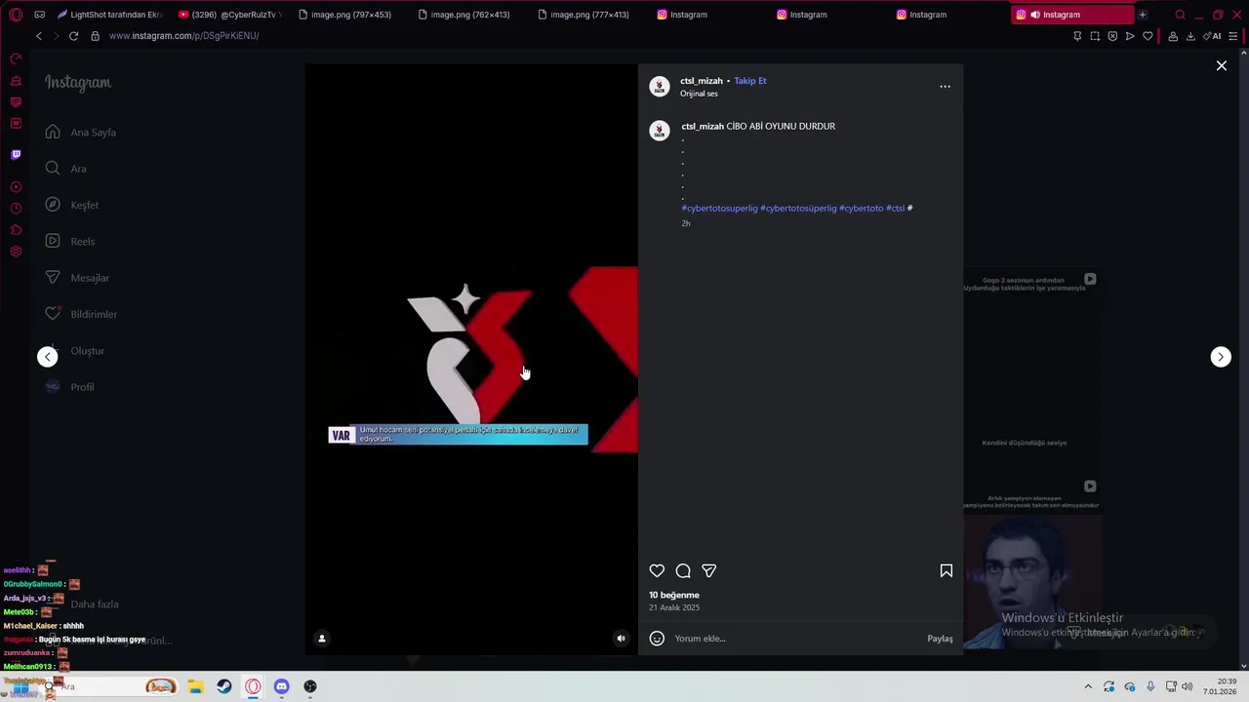Viewport: 1249px width, 702px height.
Task: Add page to bookmarks heart icon
Action: click(1148, 36)
